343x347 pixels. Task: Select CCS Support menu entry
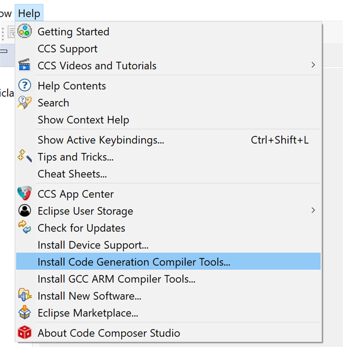(x=168, y=49)
